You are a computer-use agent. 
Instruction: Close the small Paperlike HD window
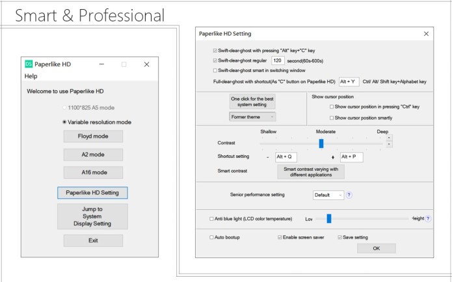[x=147, y=64]
